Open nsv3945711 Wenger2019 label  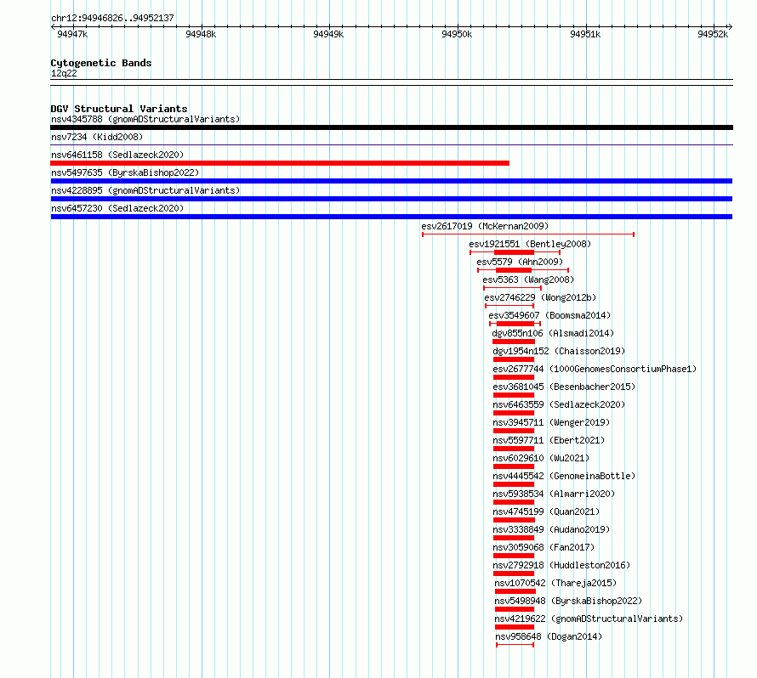[x=551, y=422]
